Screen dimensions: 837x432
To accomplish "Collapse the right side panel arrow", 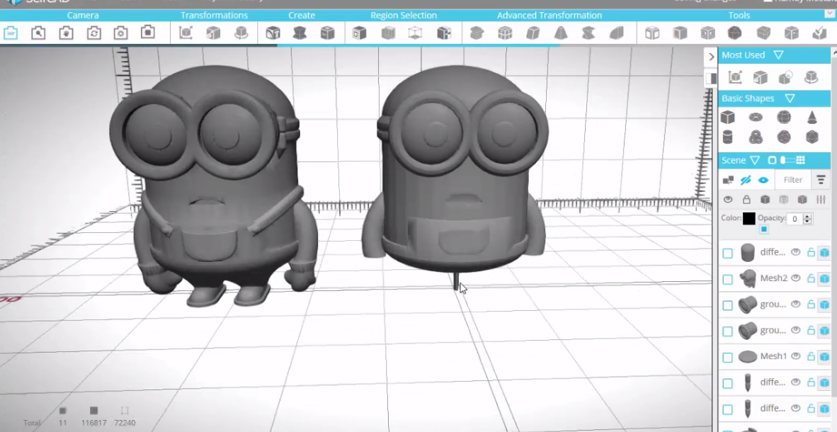I will [x=710, y=57].
